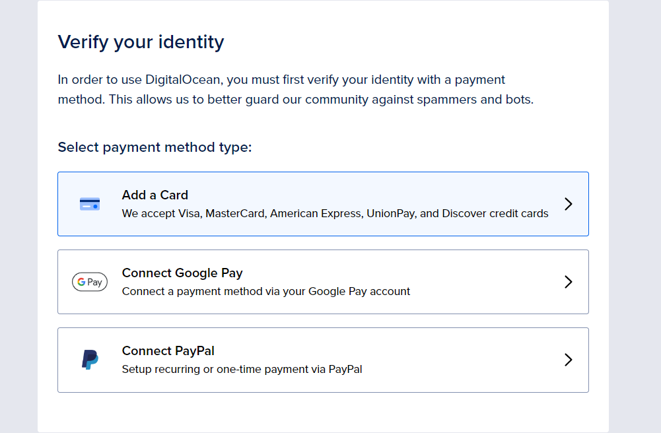
Task: Pick the "Connect PayPal" title
Action: [168, 351]
